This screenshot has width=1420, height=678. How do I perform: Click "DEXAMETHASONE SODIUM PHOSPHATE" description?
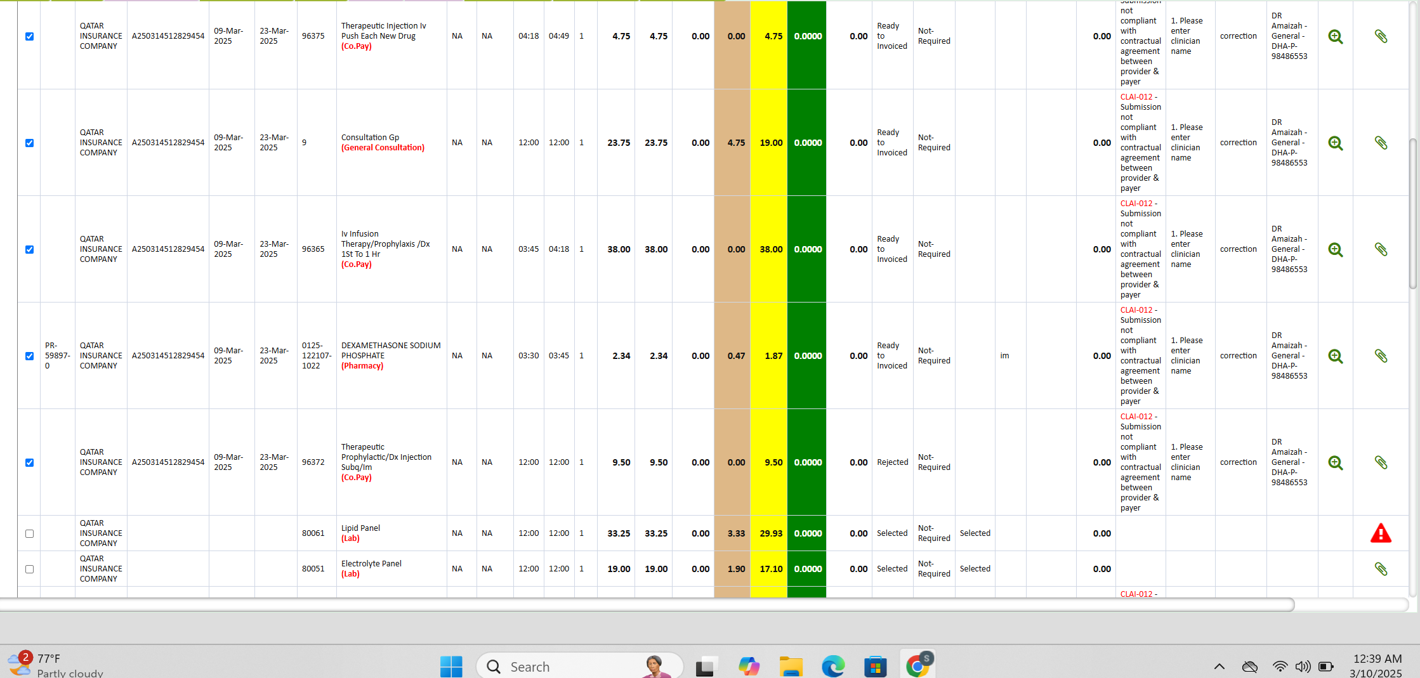click(390, 351)
